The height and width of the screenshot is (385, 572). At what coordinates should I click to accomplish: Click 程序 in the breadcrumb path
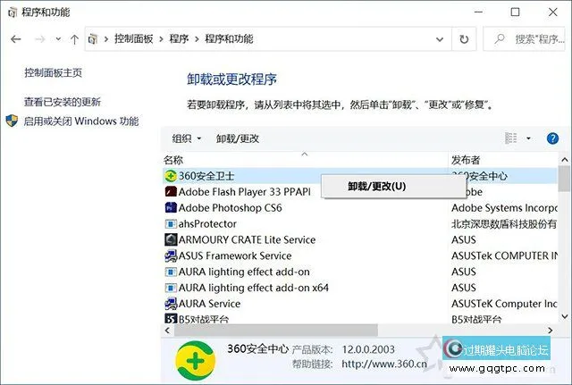pyautogui.click(x=179, y=38)
